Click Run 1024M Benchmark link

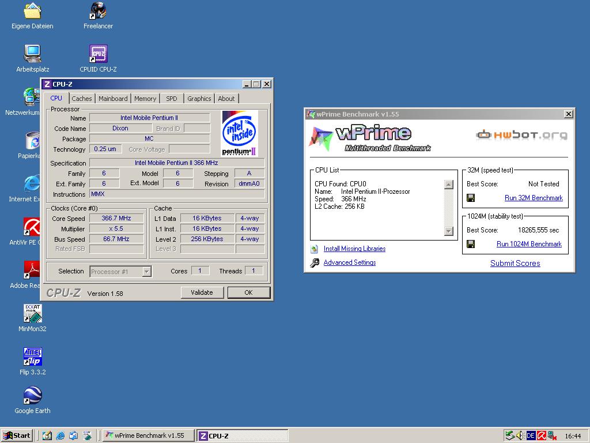[x=529, y=244]
